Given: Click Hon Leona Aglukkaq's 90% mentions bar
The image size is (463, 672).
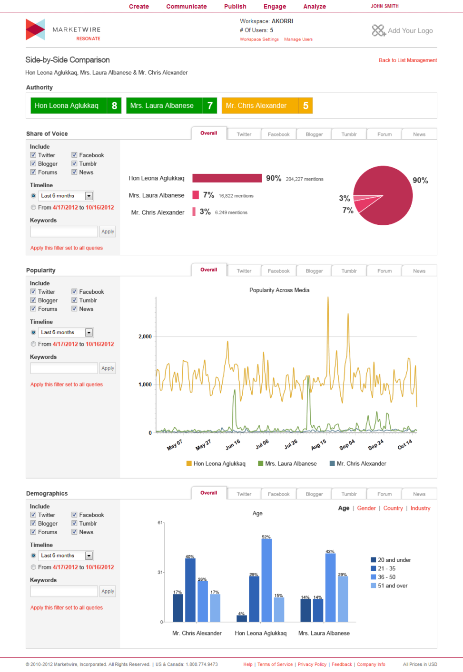Looking at the screenshot, I should [227, 178].
